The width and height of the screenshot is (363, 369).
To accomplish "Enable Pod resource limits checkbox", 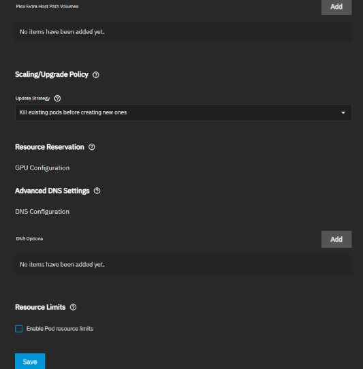I will [x=19, y=329].
